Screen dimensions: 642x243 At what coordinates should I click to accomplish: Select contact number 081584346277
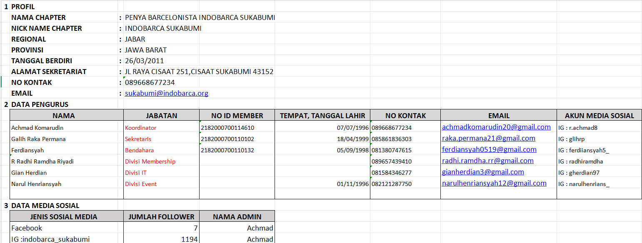pyautogui.click(x=405, y=173)
